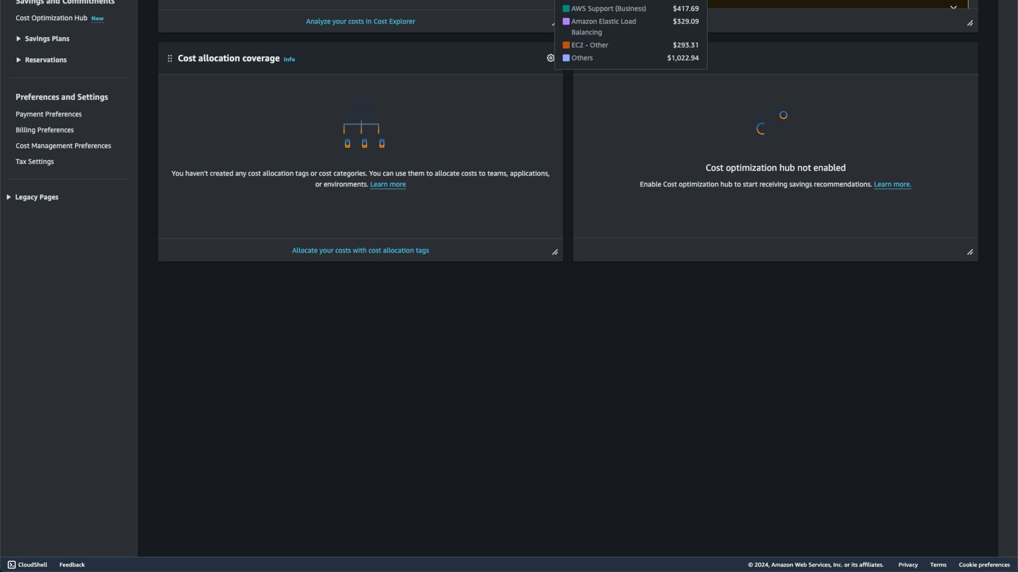The width and height of the screenshot is (1018, 572).
Task: Click the 2024 Amazon Web Services copyright text
Action: (815, 565)
